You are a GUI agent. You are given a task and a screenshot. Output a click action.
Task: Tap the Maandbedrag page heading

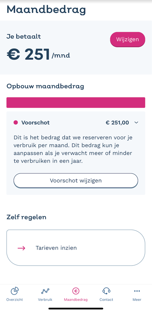pyautogui.click(x=46, y=9)
